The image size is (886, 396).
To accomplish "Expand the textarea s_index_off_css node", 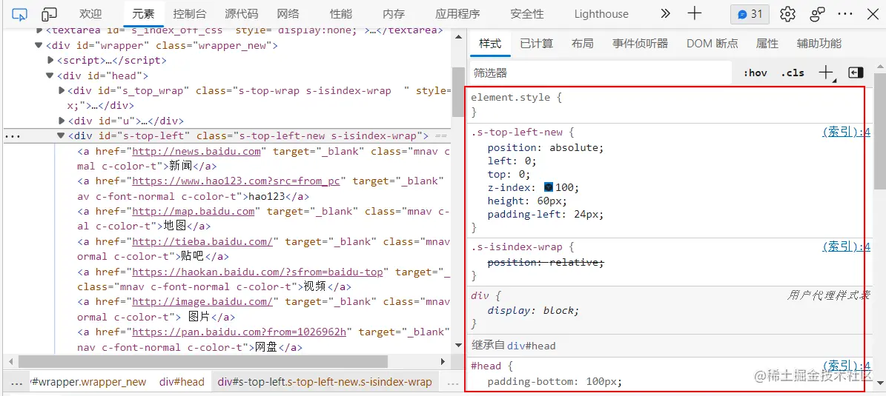I will [x=39, y=30].
